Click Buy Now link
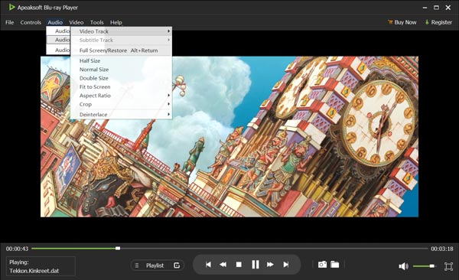 point(405,22)
